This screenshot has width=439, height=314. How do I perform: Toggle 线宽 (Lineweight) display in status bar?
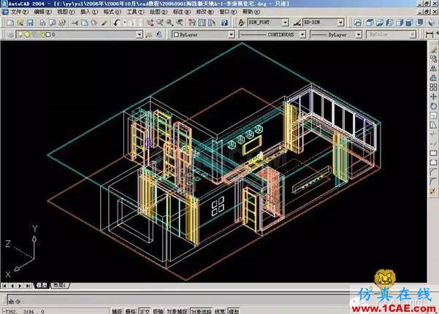point(220,311)
